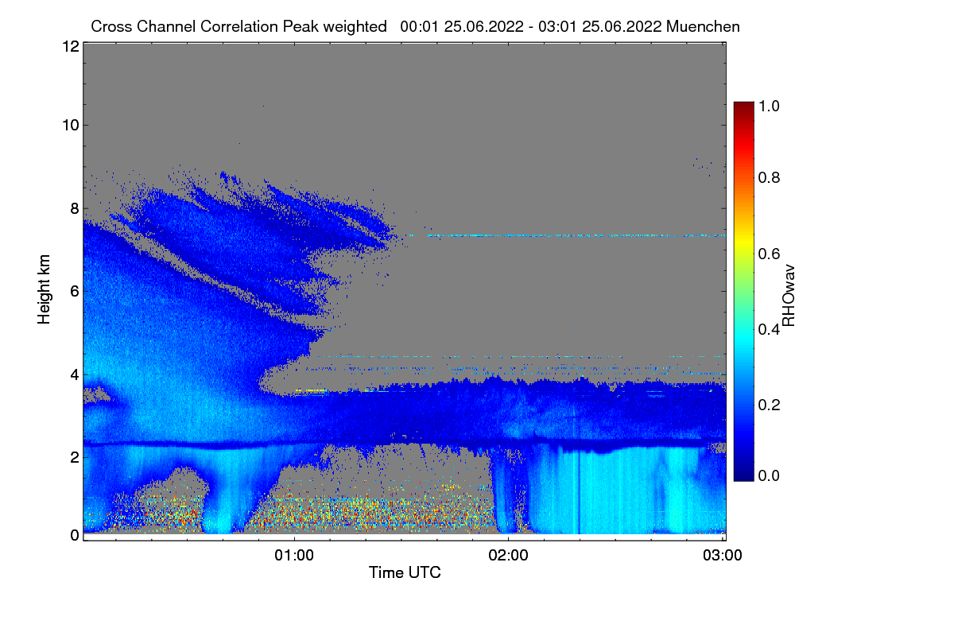Click the '02:00' time axis tick label
This screenshot has height=636, width=954.
point(508,554)
